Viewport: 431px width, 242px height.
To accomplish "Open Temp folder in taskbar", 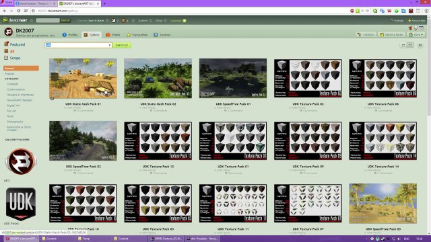I will [x=94, y=239].
